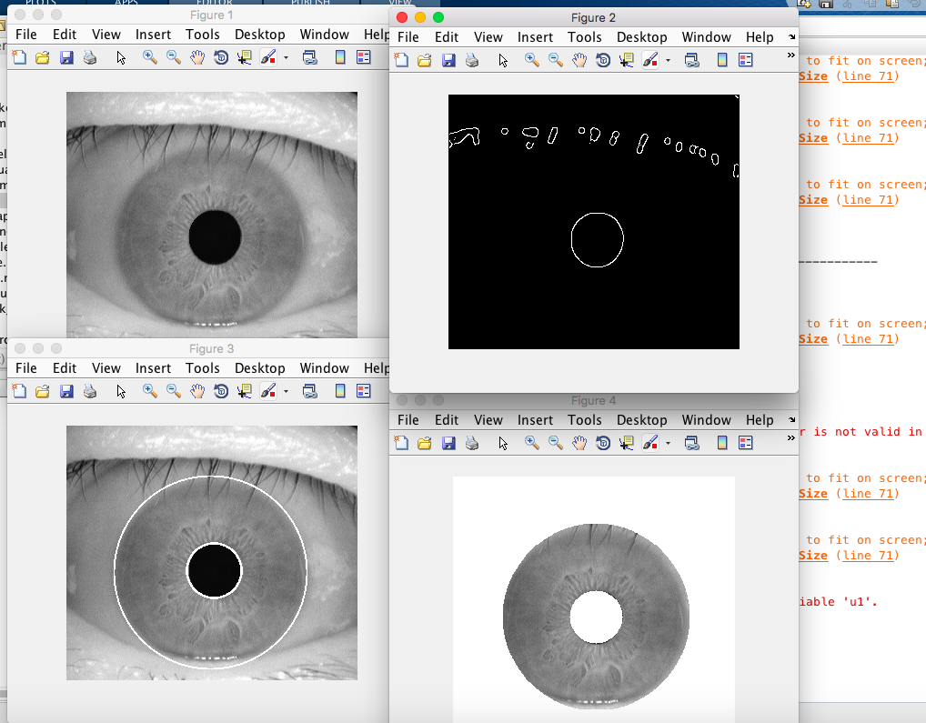
Task: Select the Pan hand tool in Figure 1
Action: (197, 57)
